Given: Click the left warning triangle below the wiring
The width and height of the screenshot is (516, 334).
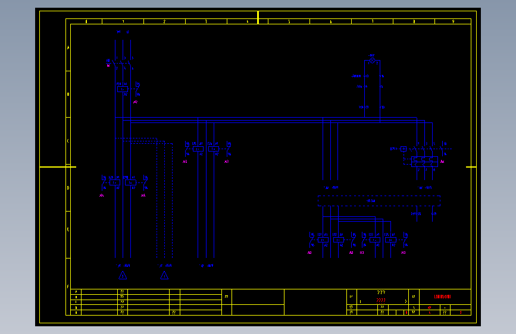Looking at the screenshot, I should pos(123,276).
